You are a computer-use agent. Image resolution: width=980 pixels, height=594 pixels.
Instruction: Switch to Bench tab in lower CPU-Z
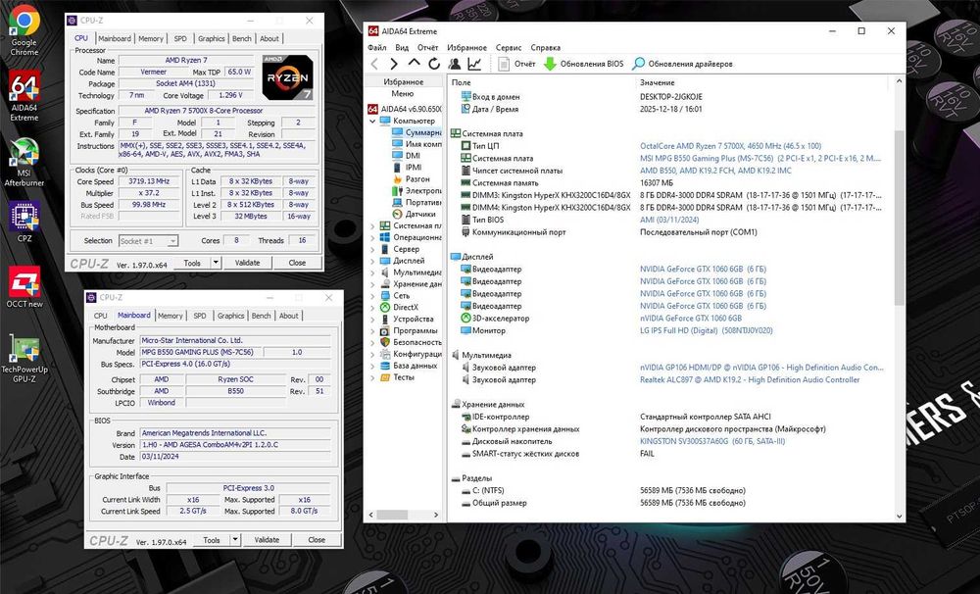[x=262, y=316]
